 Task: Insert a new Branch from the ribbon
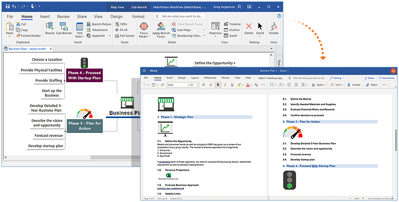point(50,28)
